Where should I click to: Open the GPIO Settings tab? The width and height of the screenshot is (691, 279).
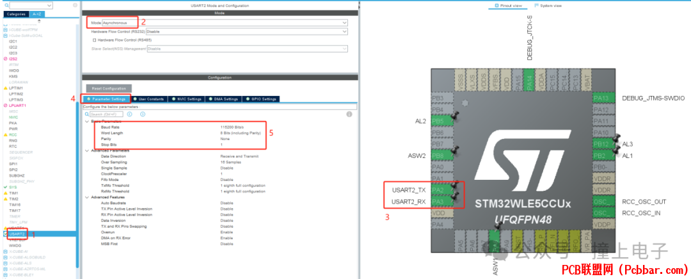pyautogui.click(x=262, y=99)
